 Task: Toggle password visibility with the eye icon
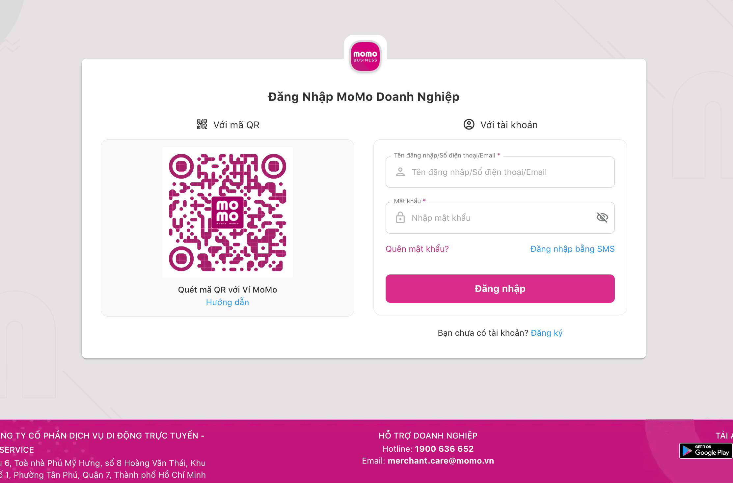click(602, 217)
